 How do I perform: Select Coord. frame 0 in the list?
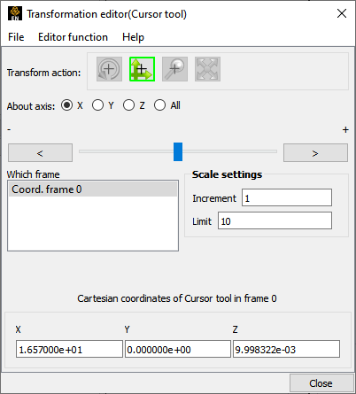(93, 189)
